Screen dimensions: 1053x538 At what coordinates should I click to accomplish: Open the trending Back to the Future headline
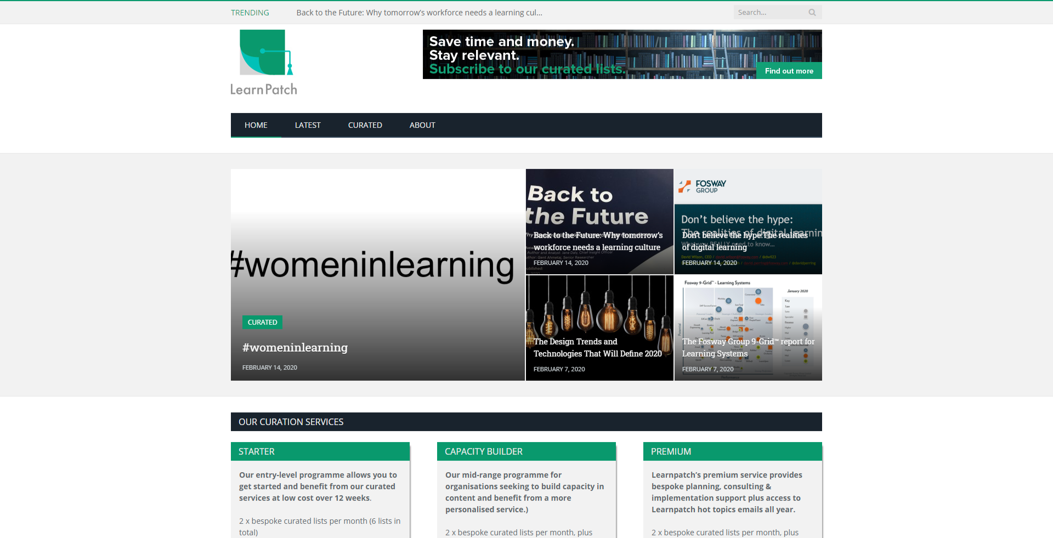(419, 13)
